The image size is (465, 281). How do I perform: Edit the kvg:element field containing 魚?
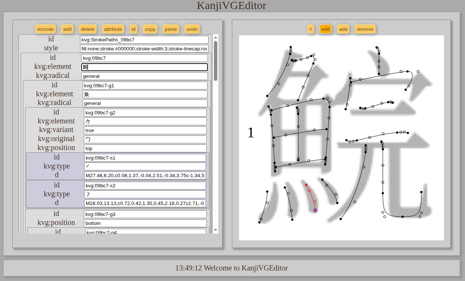pyautogui.click(x=145, y=94)
